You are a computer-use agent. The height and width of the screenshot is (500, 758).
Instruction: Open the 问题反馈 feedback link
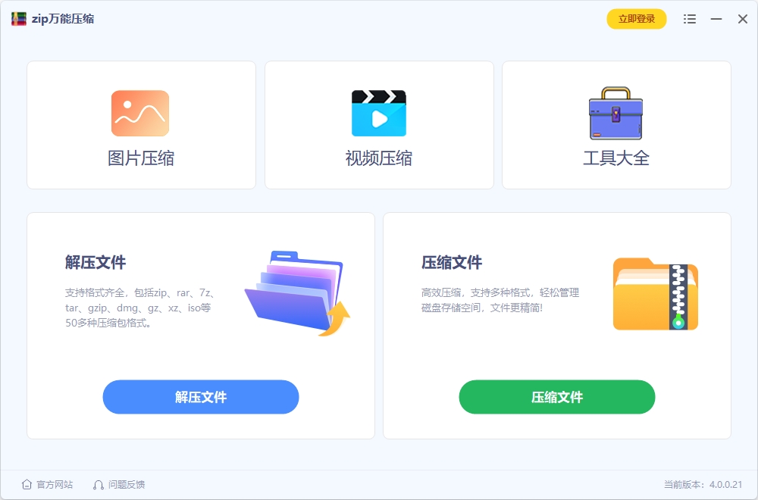point(127,485)
